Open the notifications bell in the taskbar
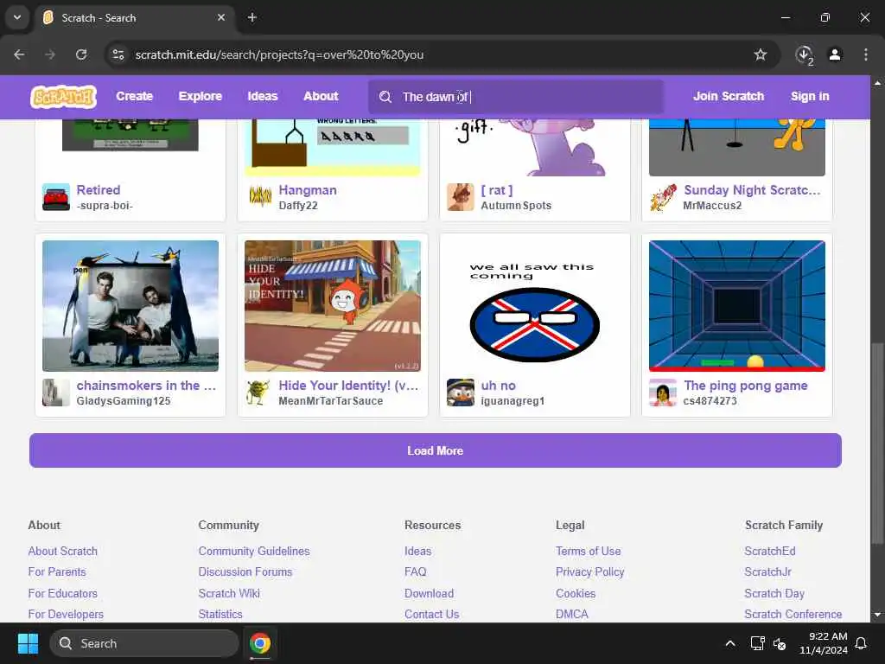This screenshot has width=885, height=664. (x=862, y=643)
